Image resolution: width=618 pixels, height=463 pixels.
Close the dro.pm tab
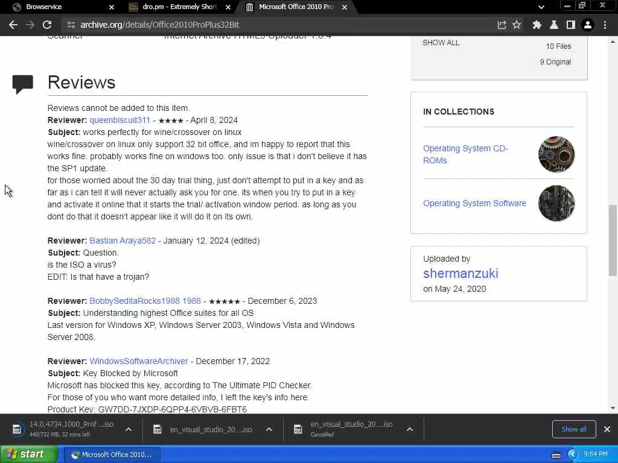[x=228, y=7]
